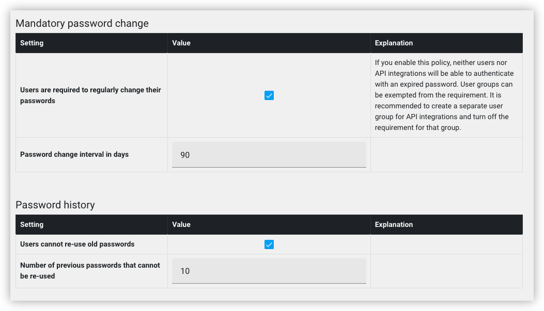Focus the password change interval field showing 90
The height and width of the screenshot is (311, 544).
269,155
